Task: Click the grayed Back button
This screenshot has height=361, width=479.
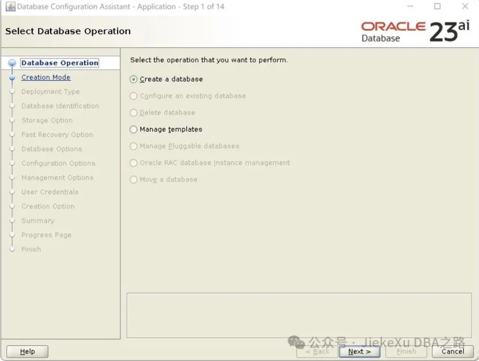Action: 317,352
